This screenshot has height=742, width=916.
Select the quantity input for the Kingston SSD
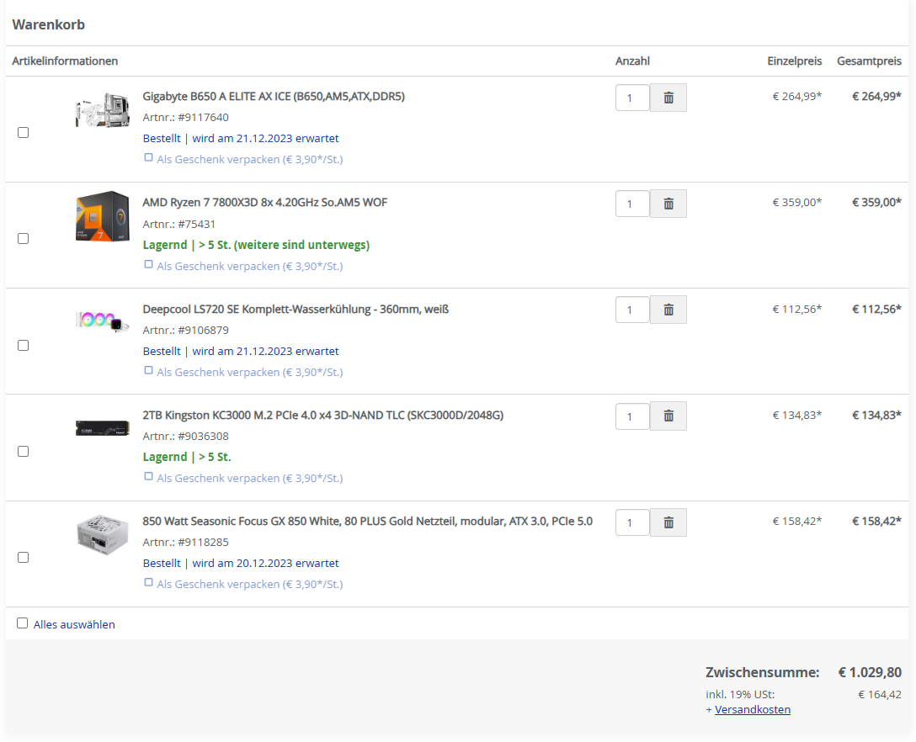pyautogui.click(x=631, y=416)
